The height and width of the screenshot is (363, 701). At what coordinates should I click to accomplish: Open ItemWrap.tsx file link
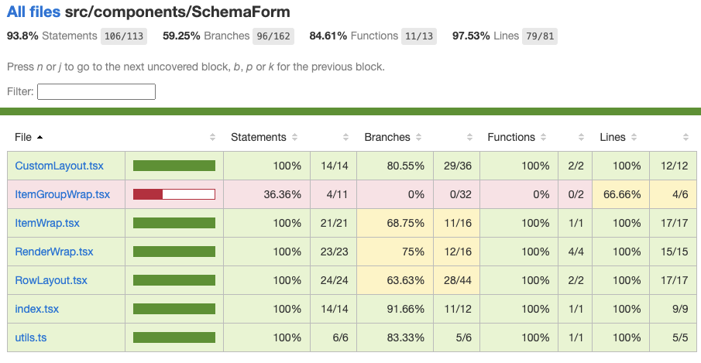(47, 223)
